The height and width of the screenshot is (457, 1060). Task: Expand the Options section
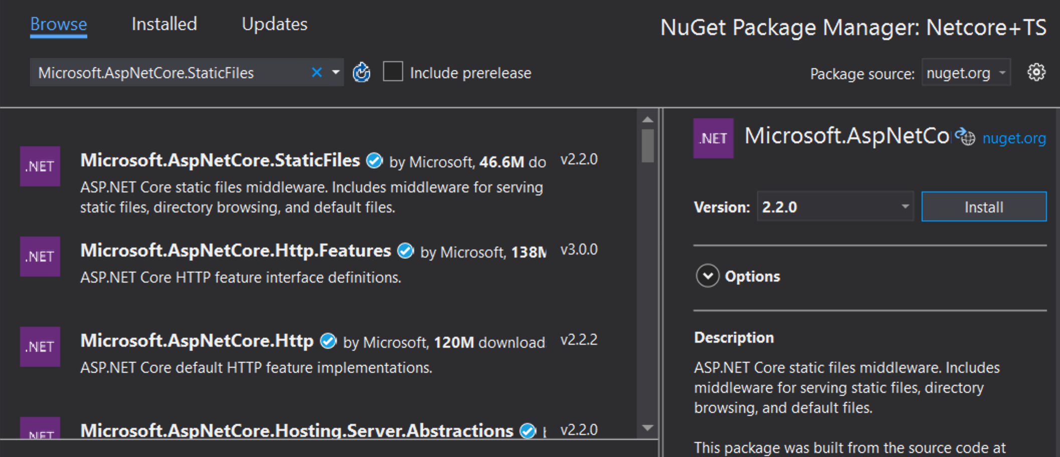(707, 276)
